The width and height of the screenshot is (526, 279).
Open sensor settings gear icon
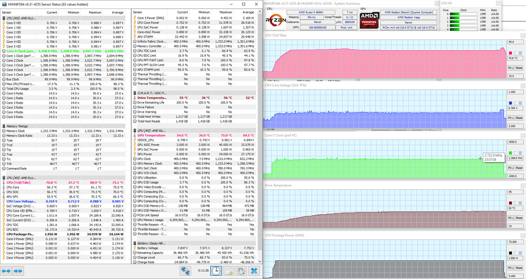tap(241, 271)
